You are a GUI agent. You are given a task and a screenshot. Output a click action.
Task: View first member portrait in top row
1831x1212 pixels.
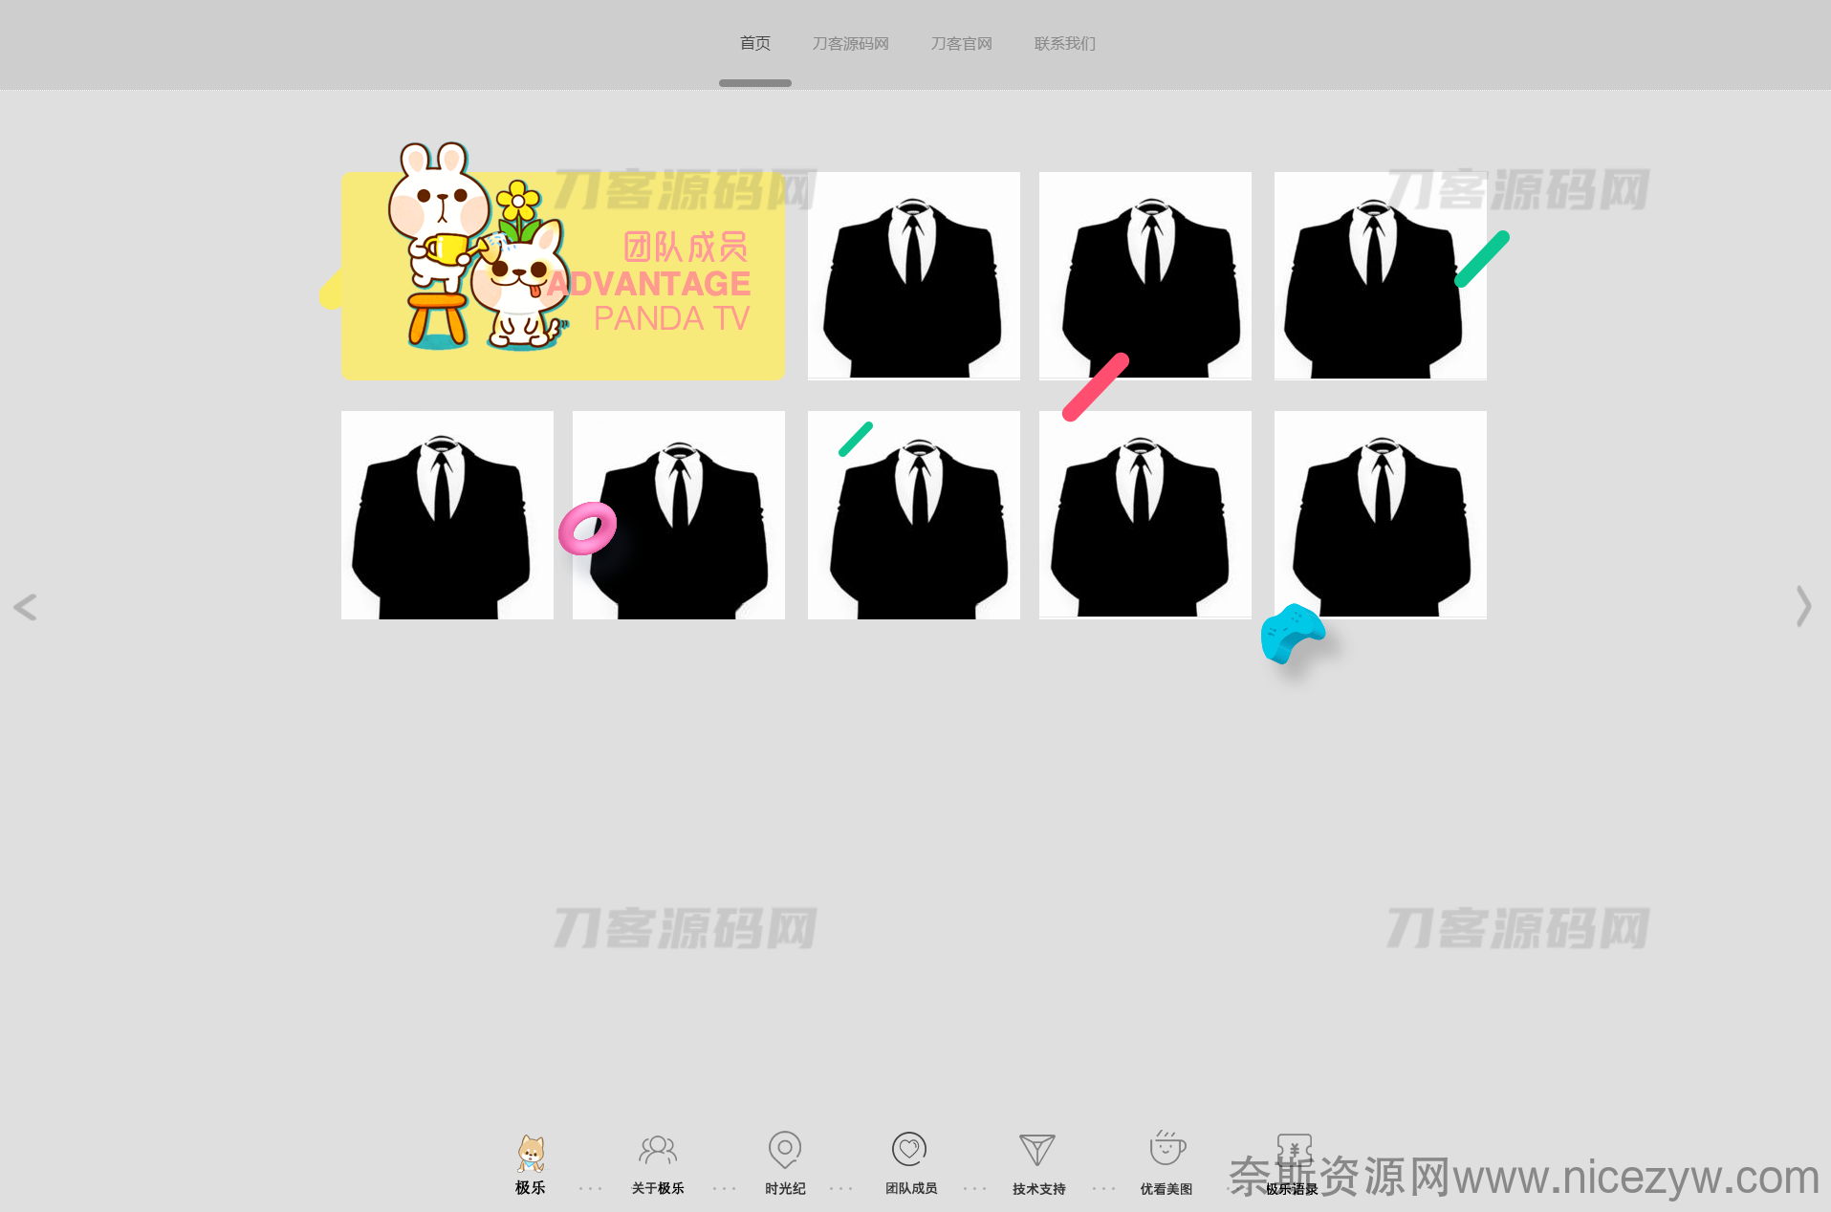[x=914, y=275]
